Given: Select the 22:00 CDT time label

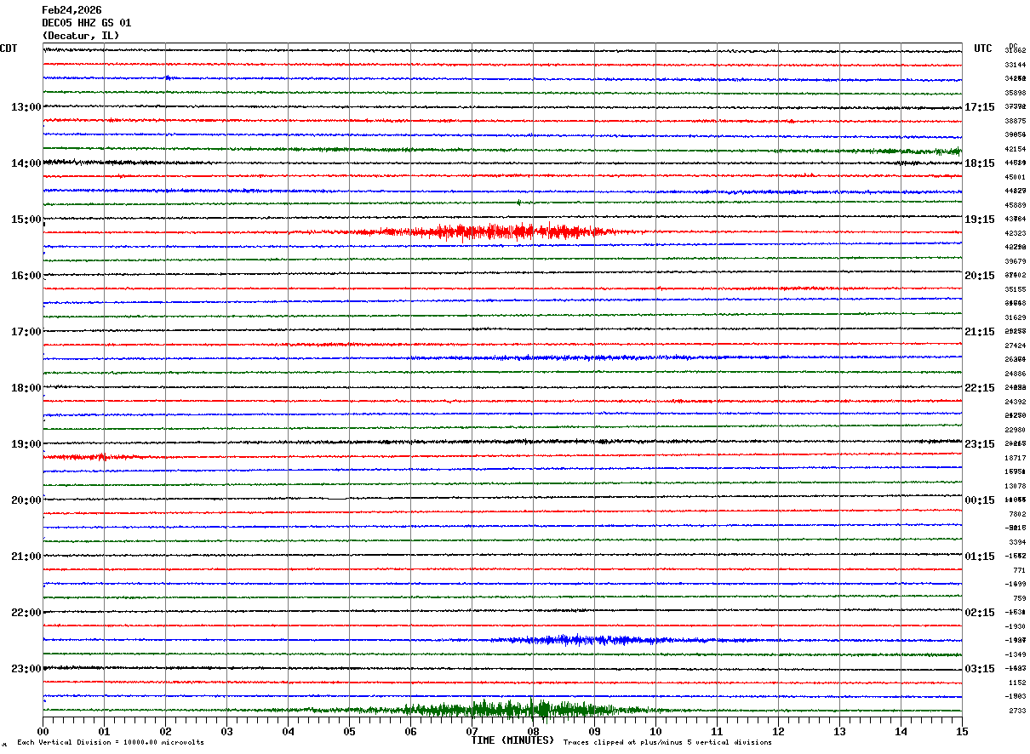Looking at the screenshot, I should [26, 613].
